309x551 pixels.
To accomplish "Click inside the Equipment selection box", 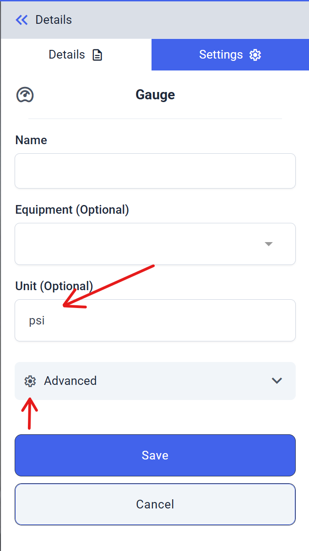I will pos(137,244).
